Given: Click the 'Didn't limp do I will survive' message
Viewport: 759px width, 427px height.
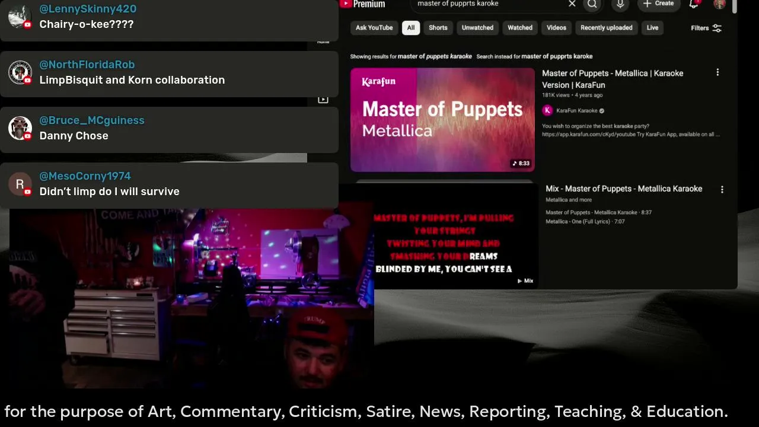Looking at the screenshot, I should [110, 192].
